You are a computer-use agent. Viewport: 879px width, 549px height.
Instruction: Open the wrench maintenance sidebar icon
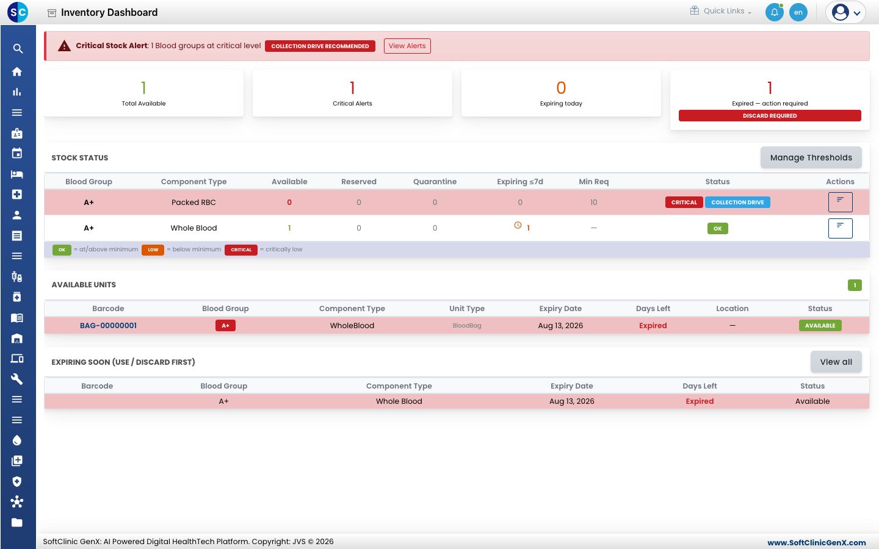(17, 379)
